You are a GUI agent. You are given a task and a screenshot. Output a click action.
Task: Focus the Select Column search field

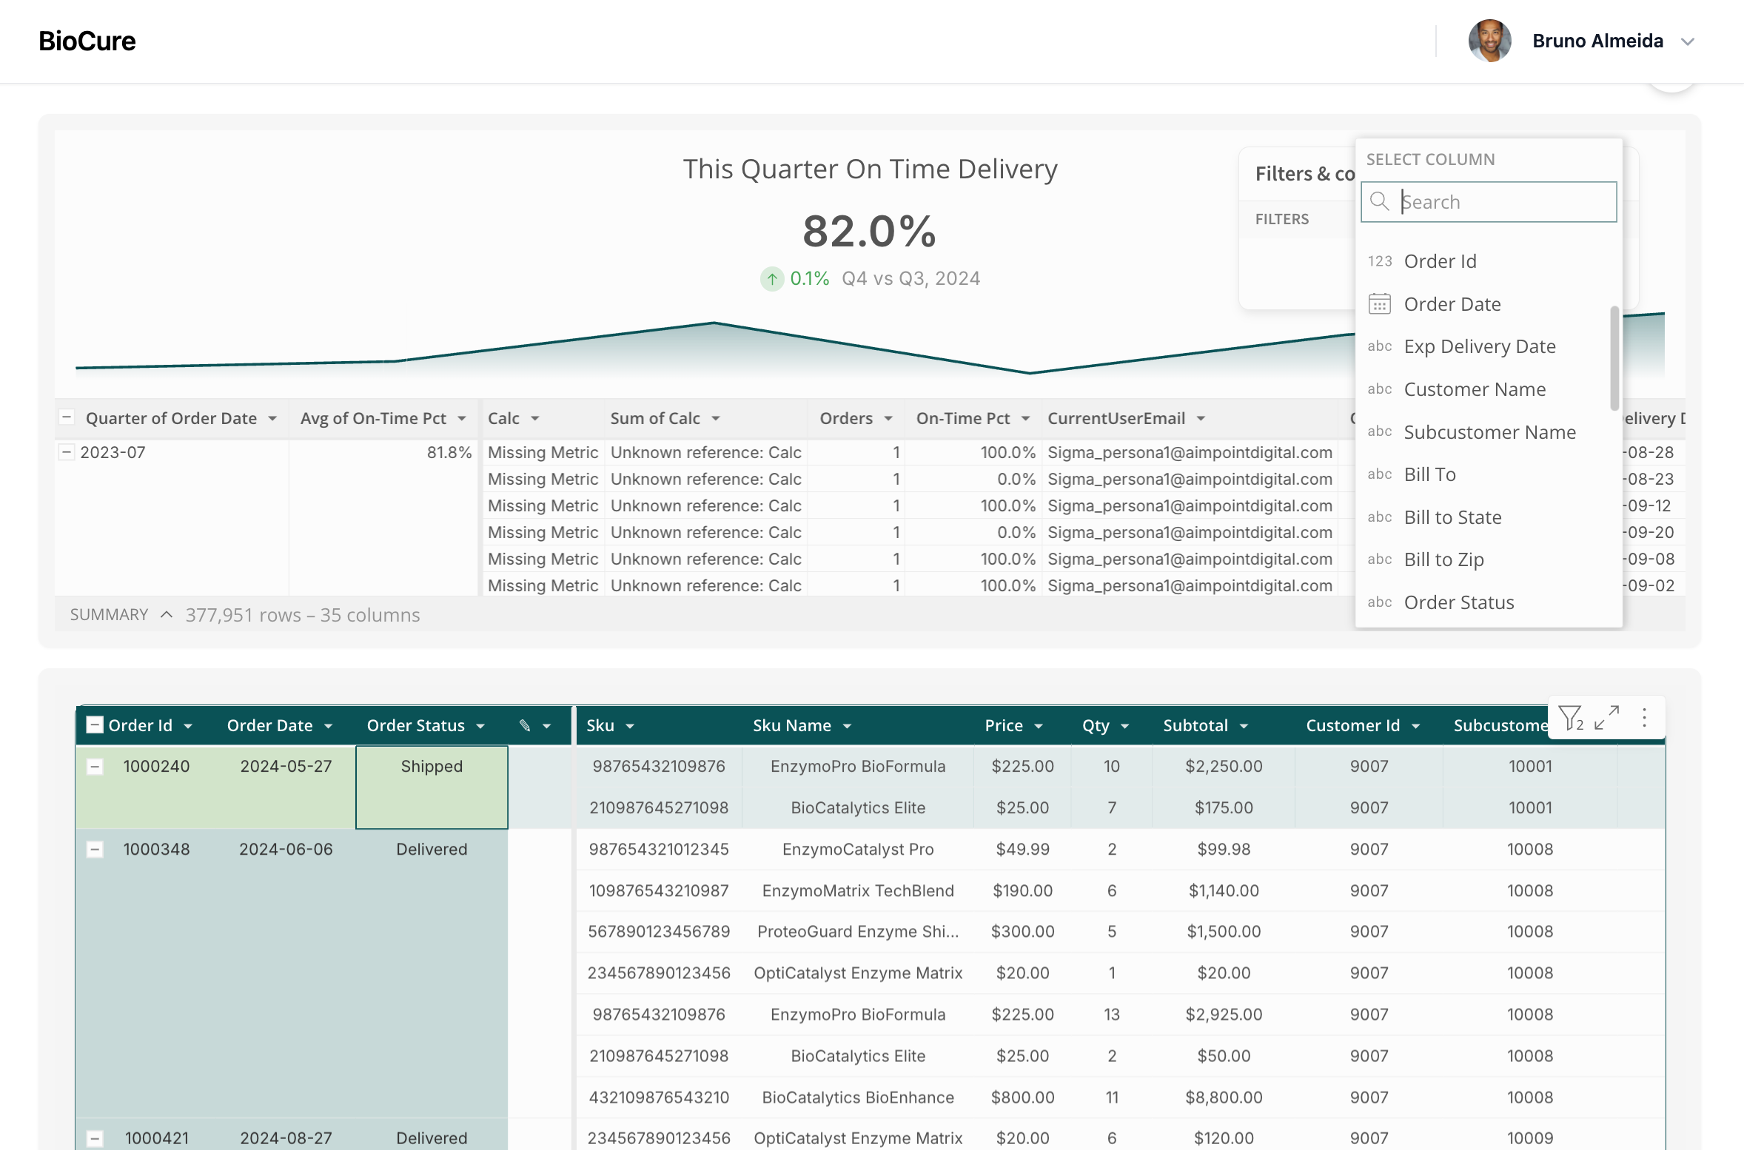[x=1489, y=202]
